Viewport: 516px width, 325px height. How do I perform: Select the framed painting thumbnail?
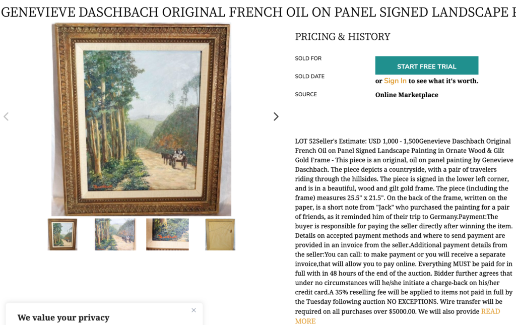(62, 234)
